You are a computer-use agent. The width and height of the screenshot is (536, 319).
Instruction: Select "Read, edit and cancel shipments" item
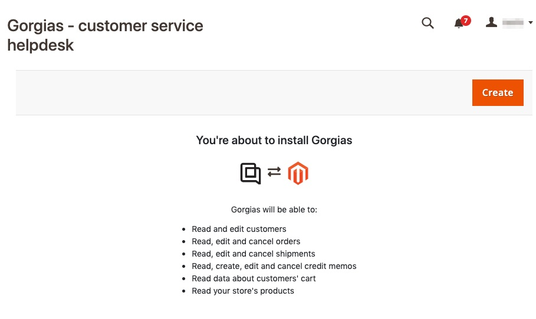pyautogui.click(x=254, y=254)
